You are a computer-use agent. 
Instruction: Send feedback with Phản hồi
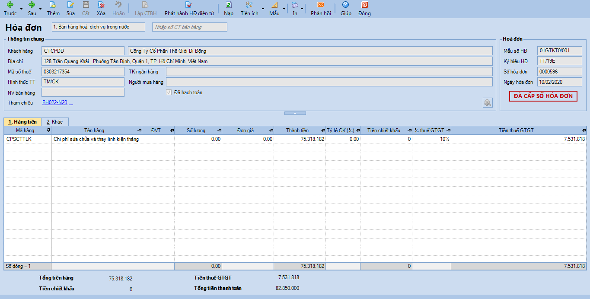click(x=321, y=8)
